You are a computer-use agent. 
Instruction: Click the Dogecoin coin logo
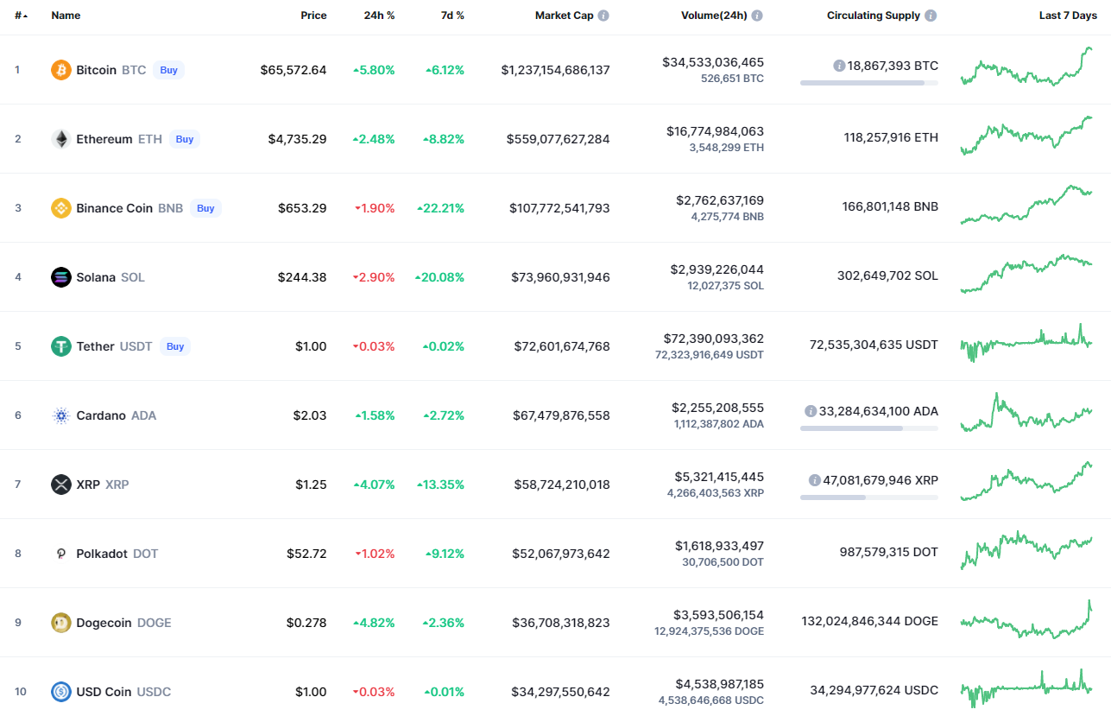pyautogui.click(x=61, y=623)
